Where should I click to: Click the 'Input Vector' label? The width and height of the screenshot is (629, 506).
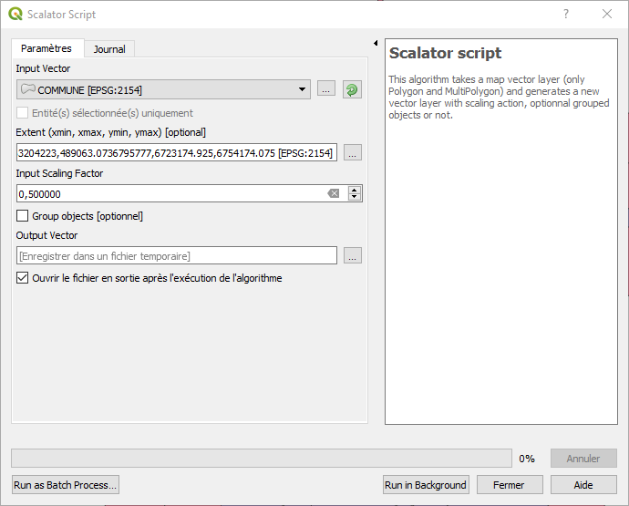(43, 68)
